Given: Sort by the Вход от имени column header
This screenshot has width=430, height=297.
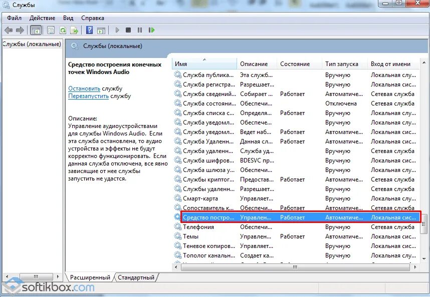Looking at the screenshot, I should pos(393,63).
